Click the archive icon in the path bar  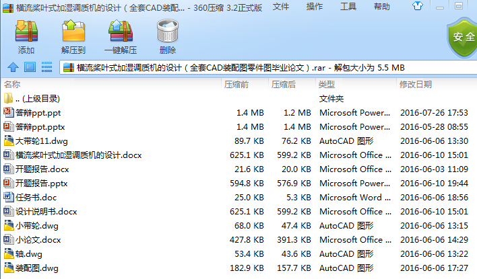click(69, 68)
